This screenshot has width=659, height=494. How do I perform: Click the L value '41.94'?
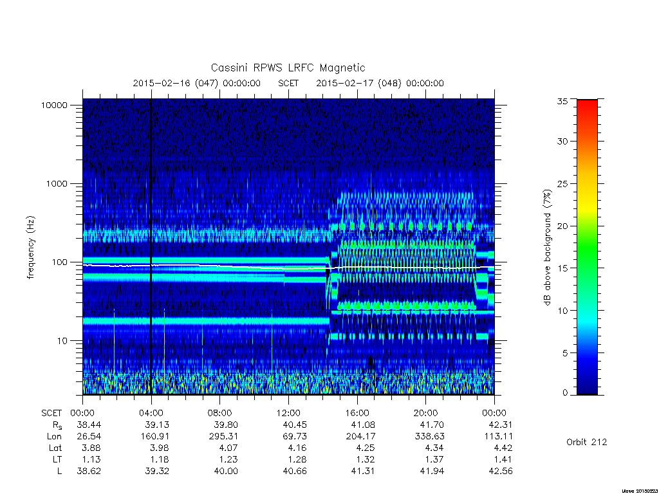[x=432, y=471]
